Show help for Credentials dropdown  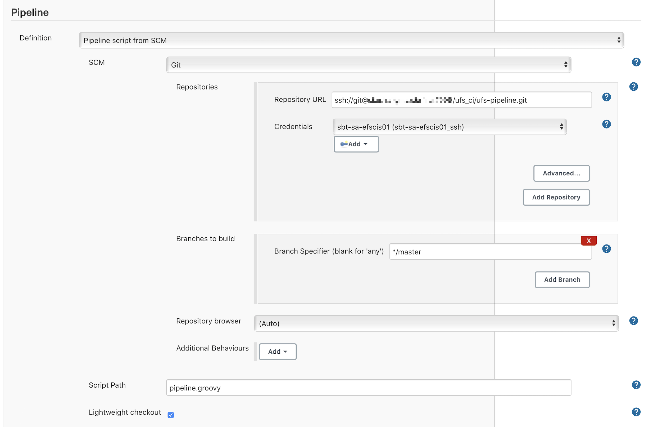click(x=606, y=124)
